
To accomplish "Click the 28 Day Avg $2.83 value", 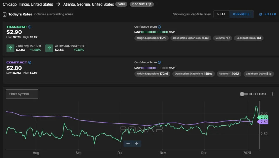I will pyautogui.click(x=59, y=50).
